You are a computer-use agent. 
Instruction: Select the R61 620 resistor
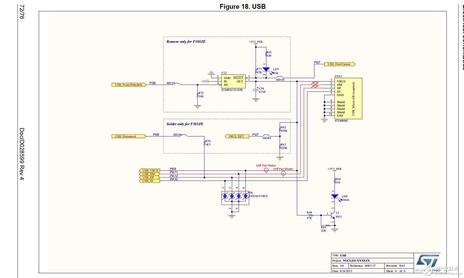click(x=266, y=54)
